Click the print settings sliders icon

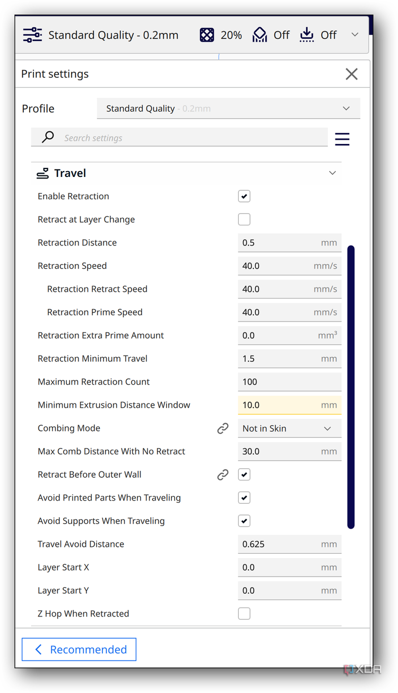tap(33, 35)
